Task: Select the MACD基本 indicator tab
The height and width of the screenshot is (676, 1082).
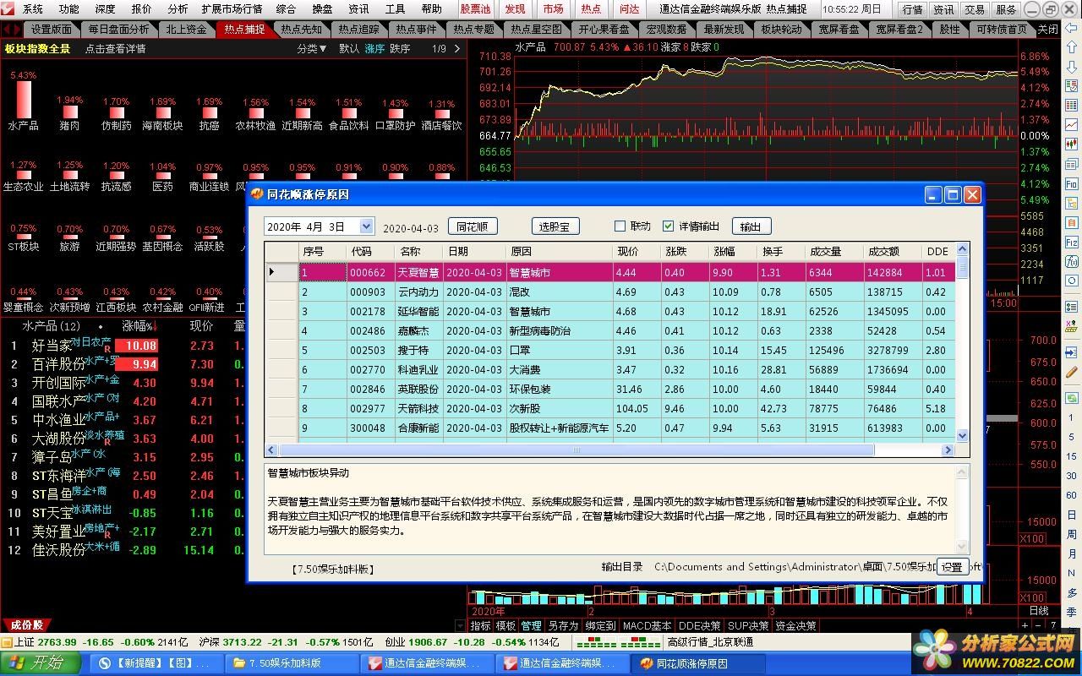Action: 647,625
